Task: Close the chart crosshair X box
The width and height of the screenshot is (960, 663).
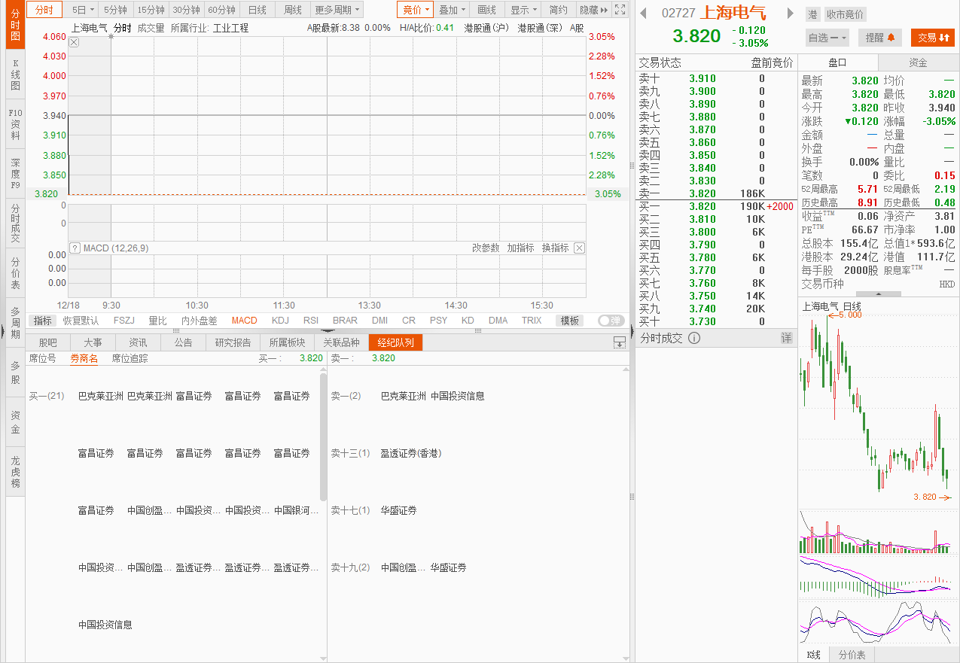Action: (x=74, y=42)
